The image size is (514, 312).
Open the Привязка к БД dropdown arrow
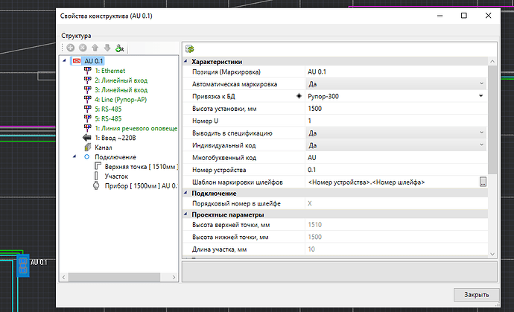[x=482, y=96]
